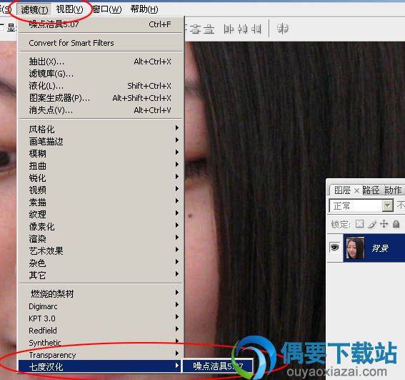This screenshot has width=405, height=380.
Task: Expand the 像素化 pixelate submenu
Action: coord(101,227)
